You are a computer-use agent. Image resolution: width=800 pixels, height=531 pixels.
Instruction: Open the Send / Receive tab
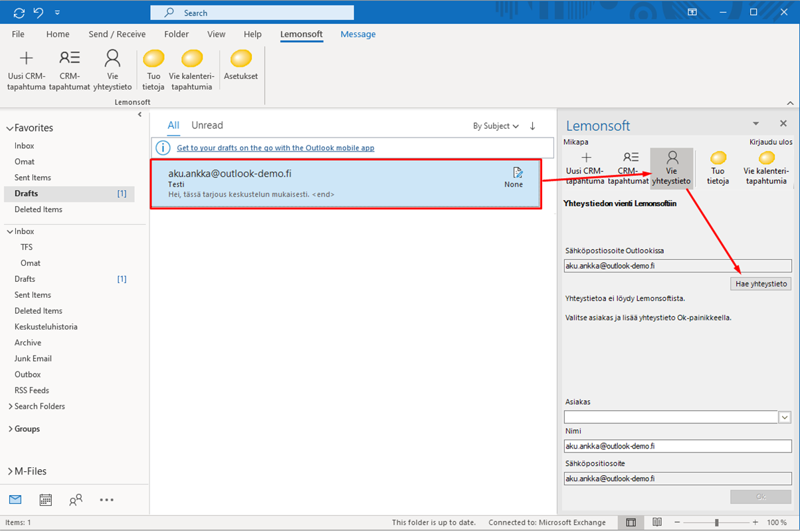117,35
